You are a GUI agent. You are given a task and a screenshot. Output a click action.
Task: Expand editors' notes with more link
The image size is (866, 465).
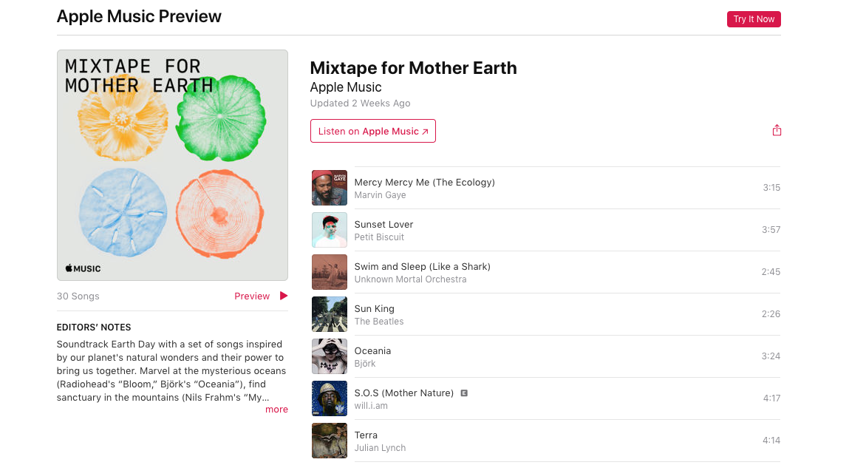tap(276, 410)
